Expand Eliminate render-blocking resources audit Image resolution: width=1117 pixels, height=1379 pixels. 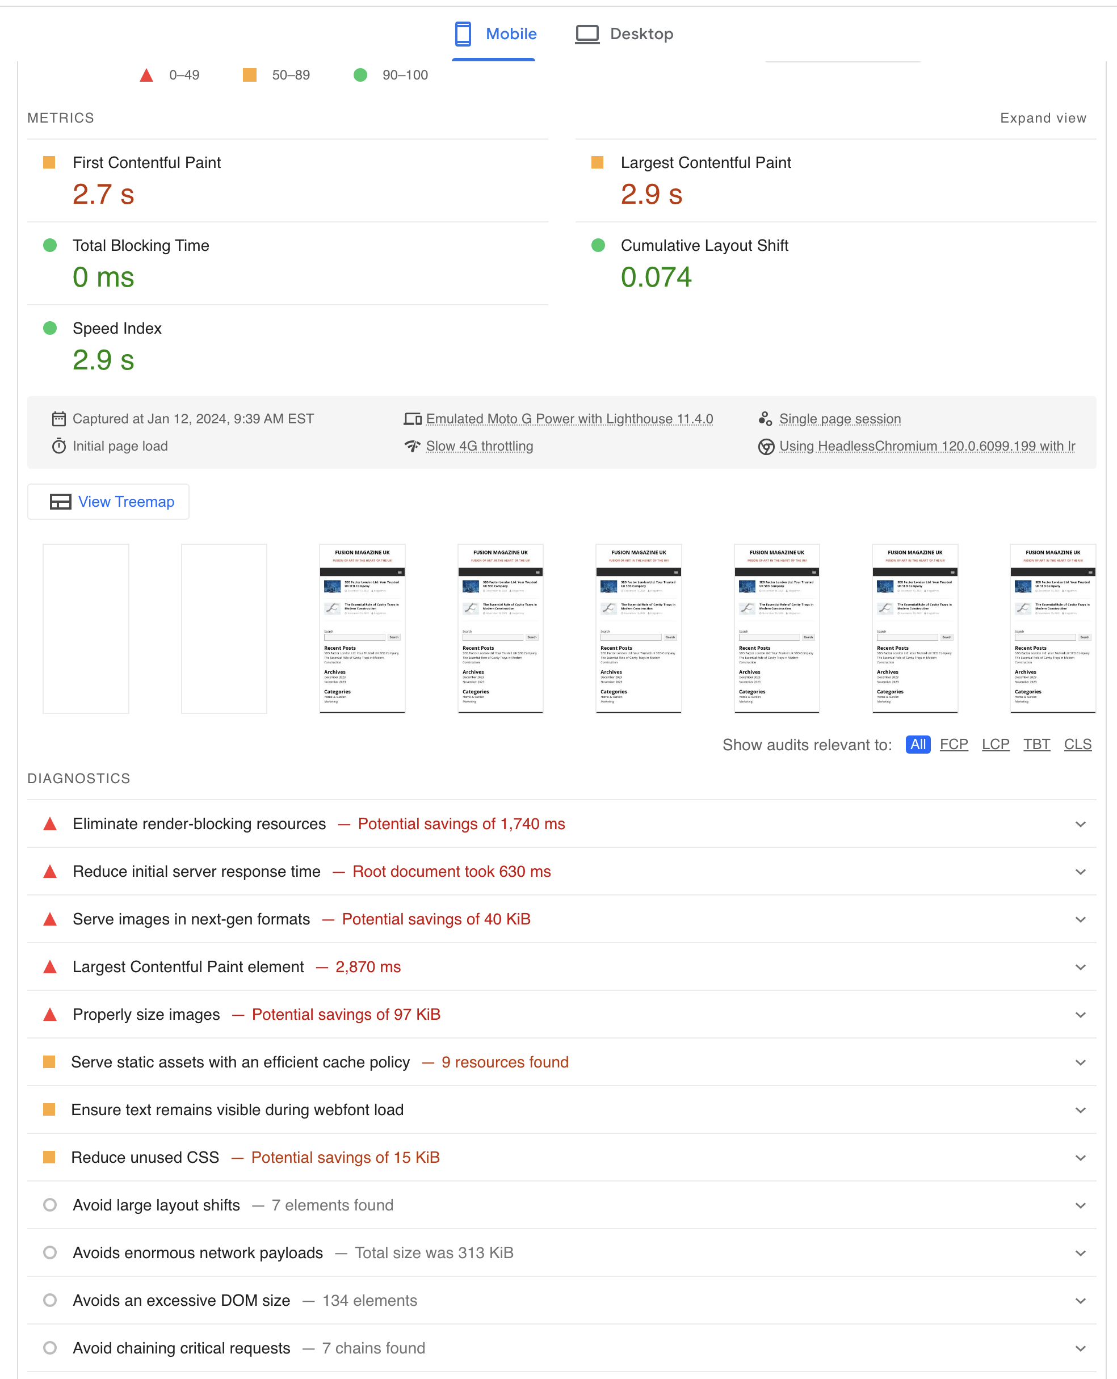[561, 824]
